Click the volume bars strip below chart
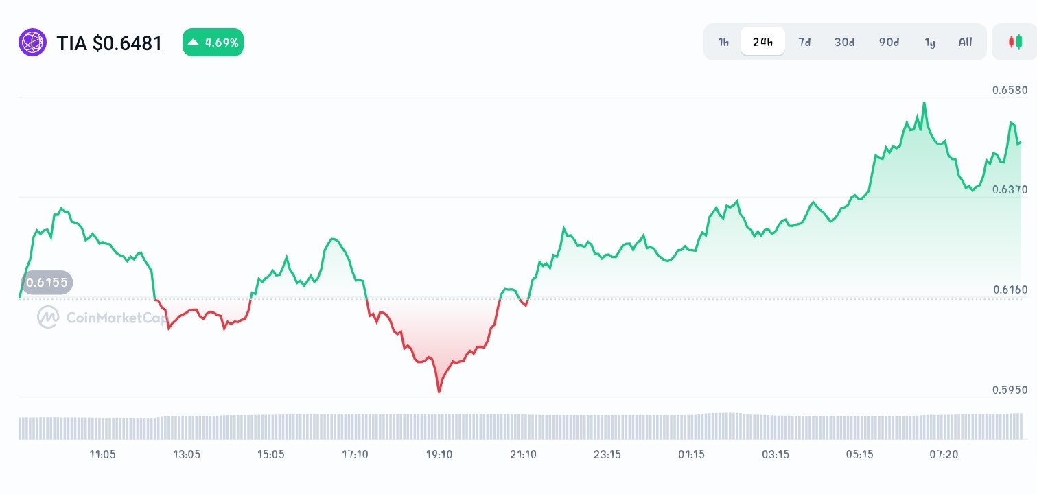Image resolution: width=1037 pixels, height=494 pixels. [520, 426]
